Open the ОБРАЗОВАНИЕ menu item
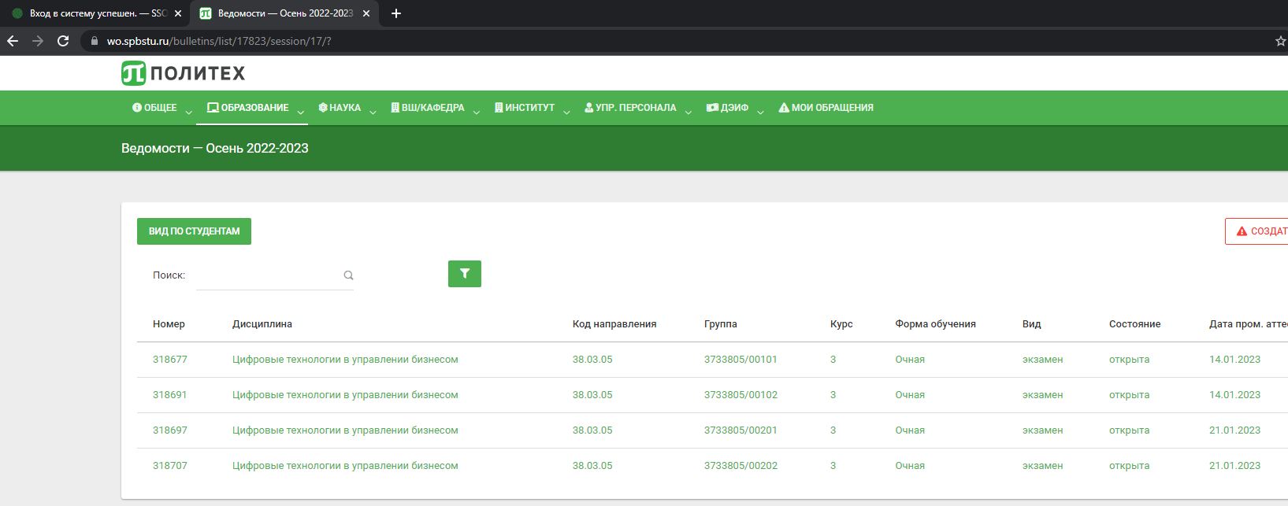 tap(248, 108)
